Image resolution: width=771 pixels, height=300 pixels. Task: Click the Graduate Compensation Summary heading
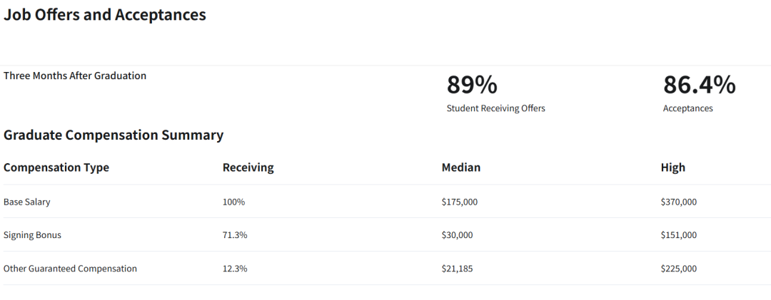[x=114, y=135]
